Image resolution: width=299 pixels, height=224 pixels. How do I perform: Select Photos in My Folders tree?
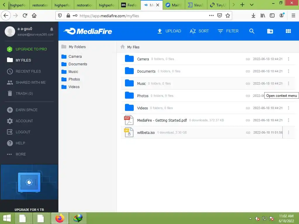click(x=71, y=79)
